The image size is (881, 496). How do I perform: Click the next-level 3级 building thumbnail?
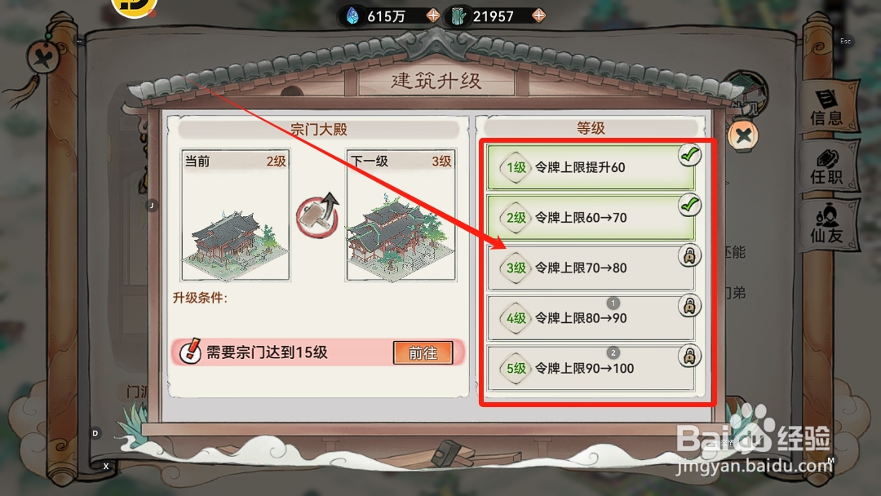coord(401,215)
